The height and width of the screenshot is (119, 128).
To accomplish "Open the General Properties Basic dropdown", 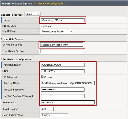I will coord(32,14).
